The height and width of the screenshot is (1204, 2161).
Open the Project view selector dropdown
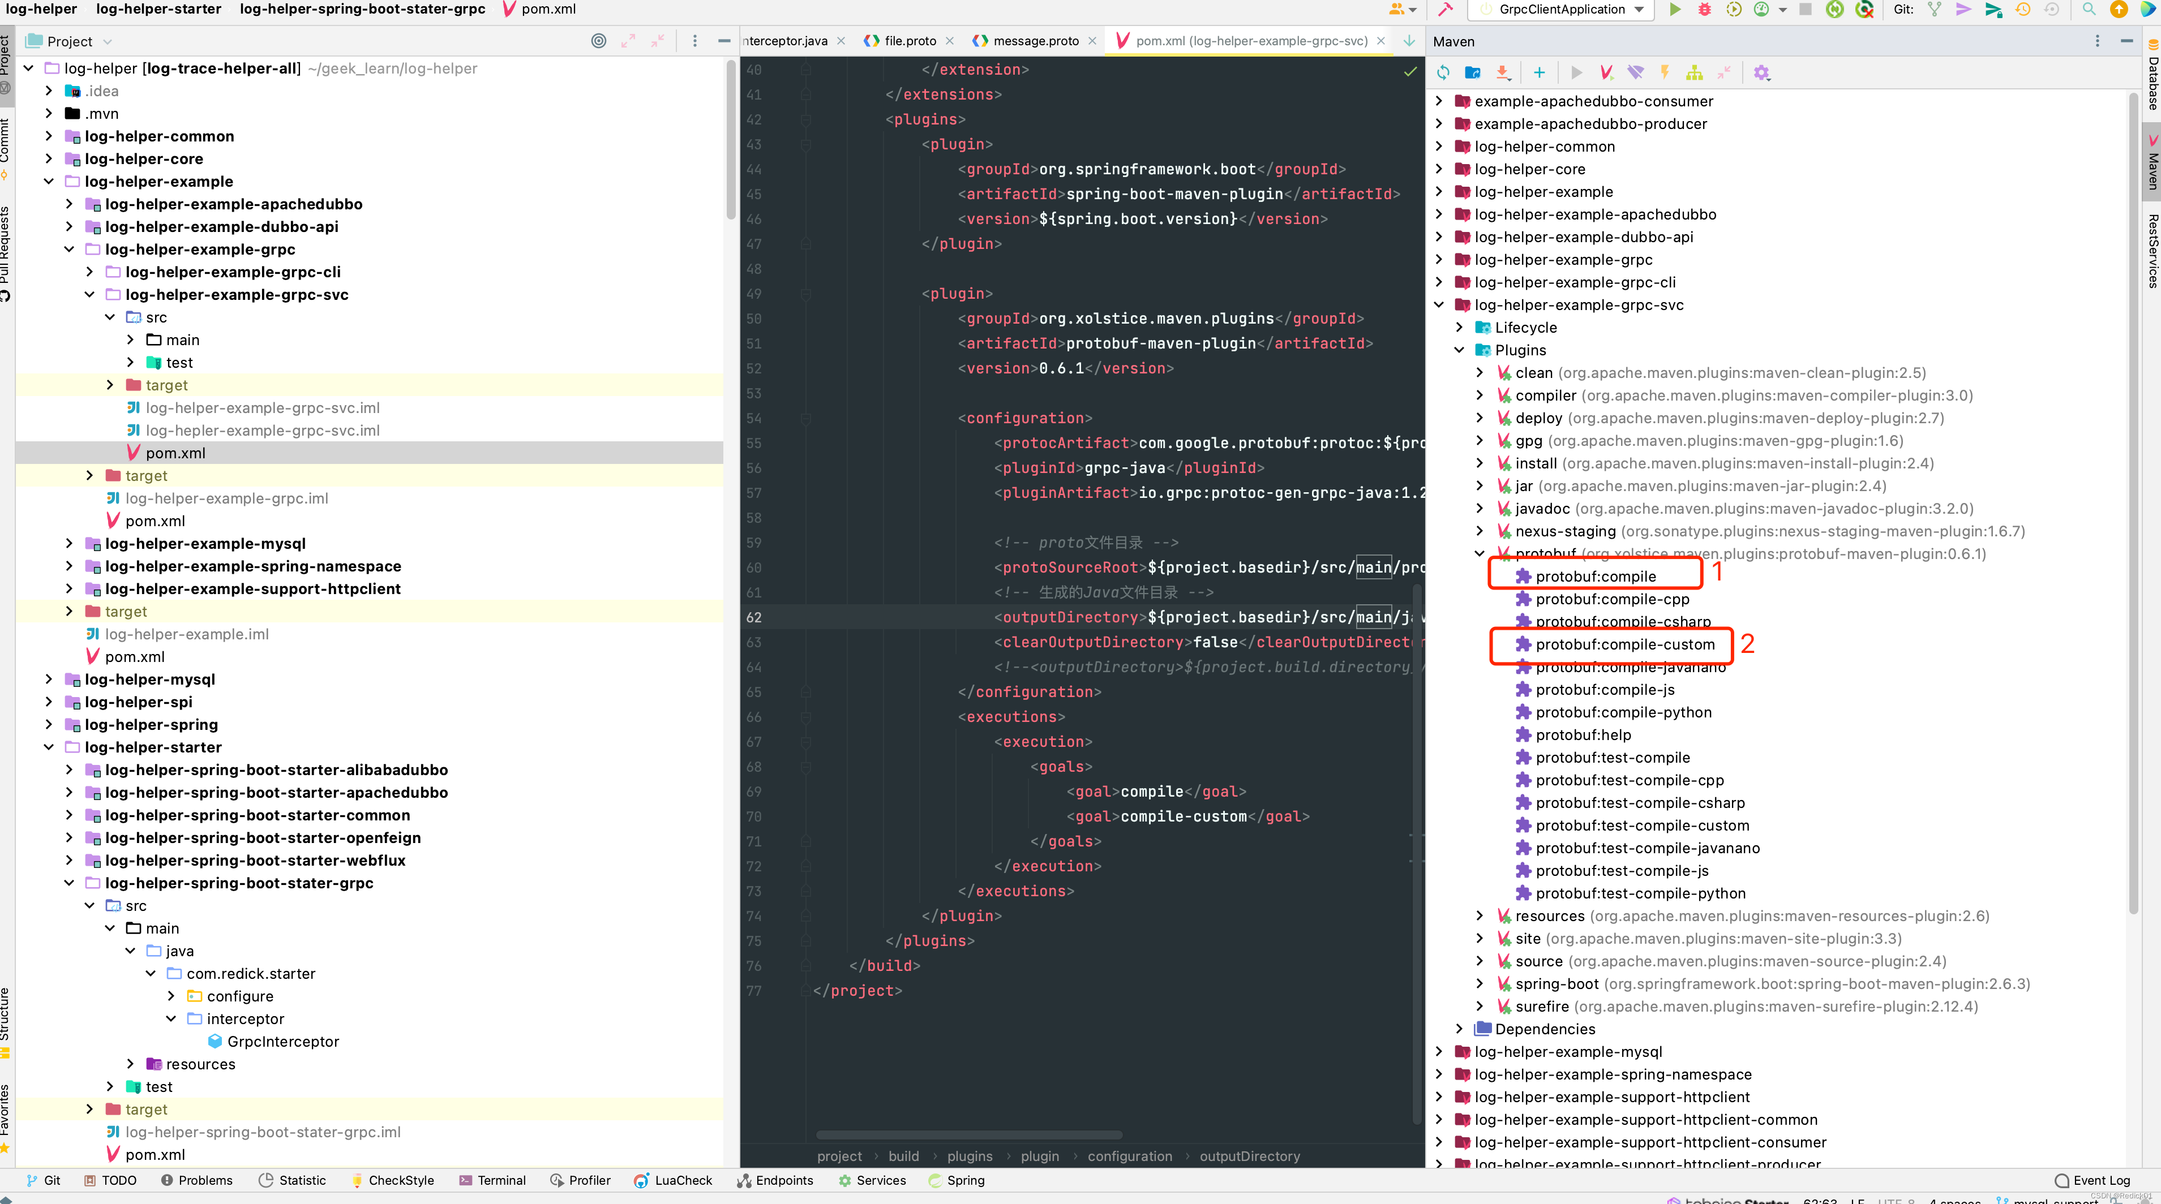click(x=70, y=41)
